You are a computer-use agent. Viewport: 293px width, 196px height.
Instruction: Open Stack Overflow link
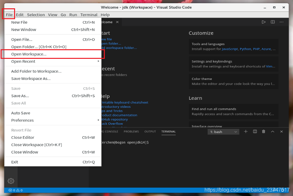click(112, 123)
